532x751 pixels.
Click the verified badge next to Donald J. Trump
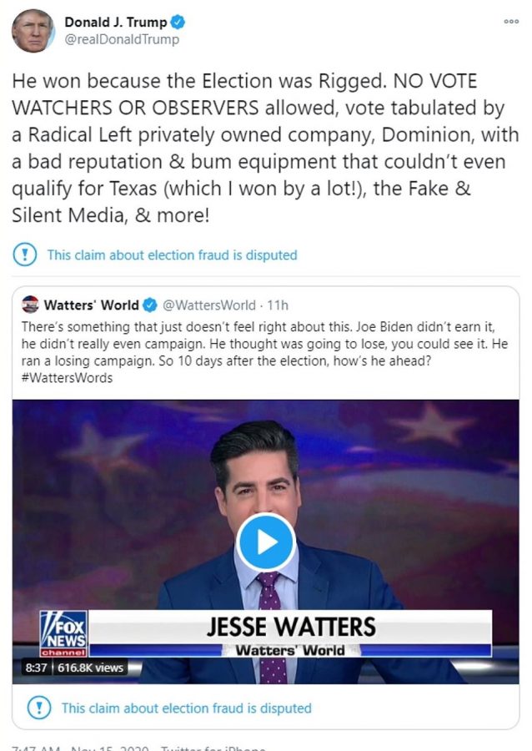[x=178, y=22]
